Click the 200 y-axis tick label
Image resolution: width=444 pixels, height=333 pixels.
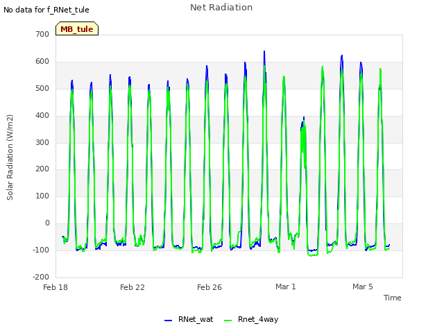tap(42, 169)
